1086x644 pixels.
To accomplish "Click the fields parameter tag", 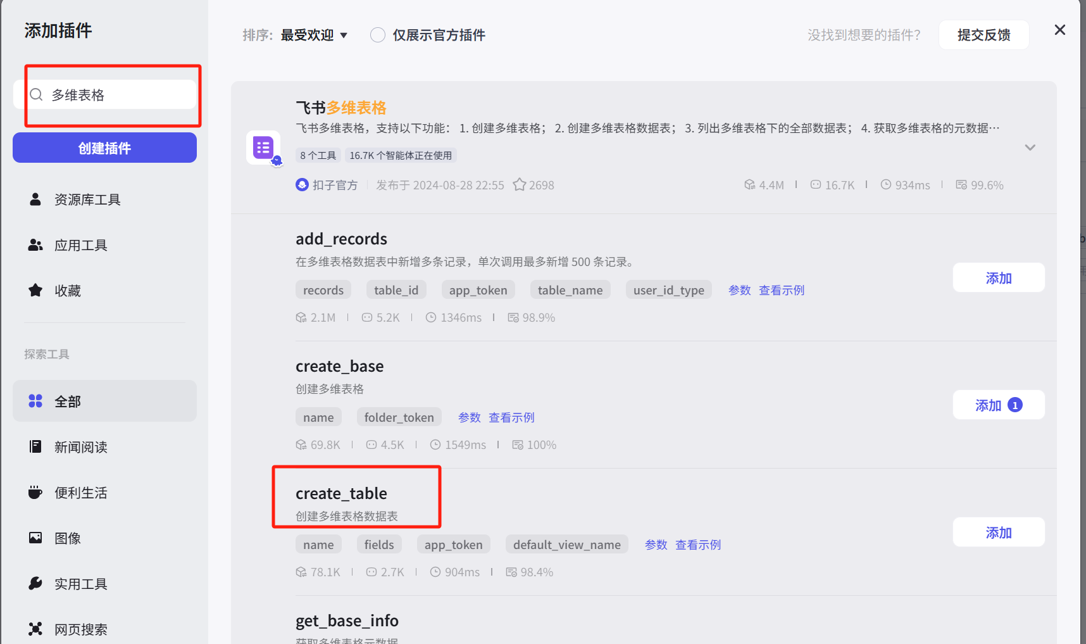I will (379, 545).
